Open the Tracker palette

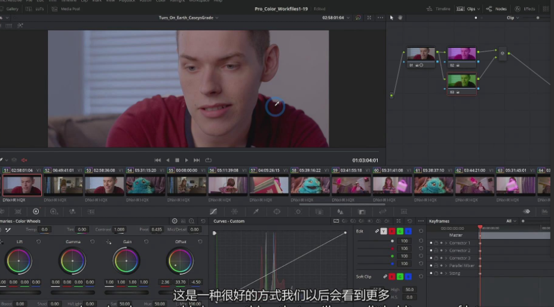(298, 211)
